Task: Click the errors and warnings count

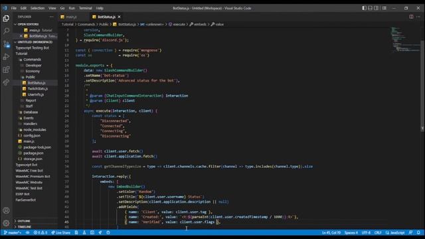Action: click(41, 232)
